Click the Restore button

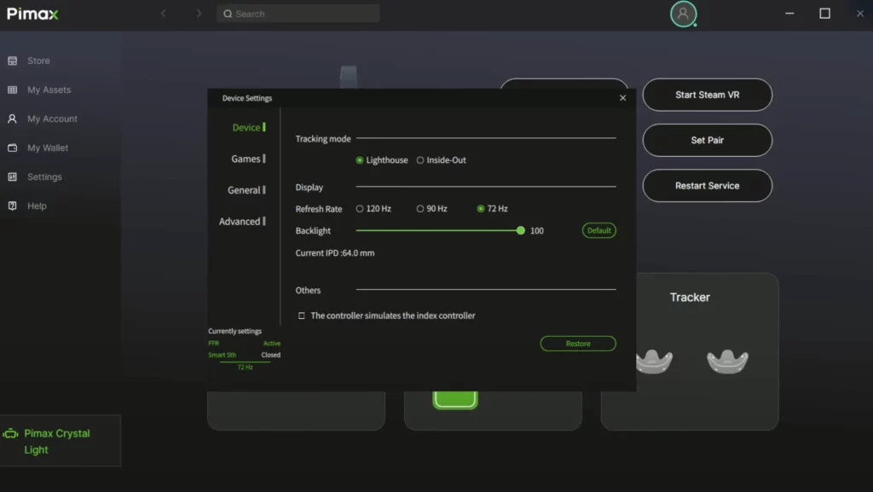pos(578,344)
